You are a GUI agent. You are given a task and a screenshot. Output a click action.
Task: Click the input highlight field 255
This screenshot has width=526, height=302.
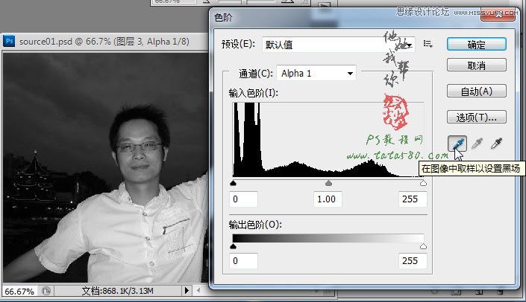413,199
